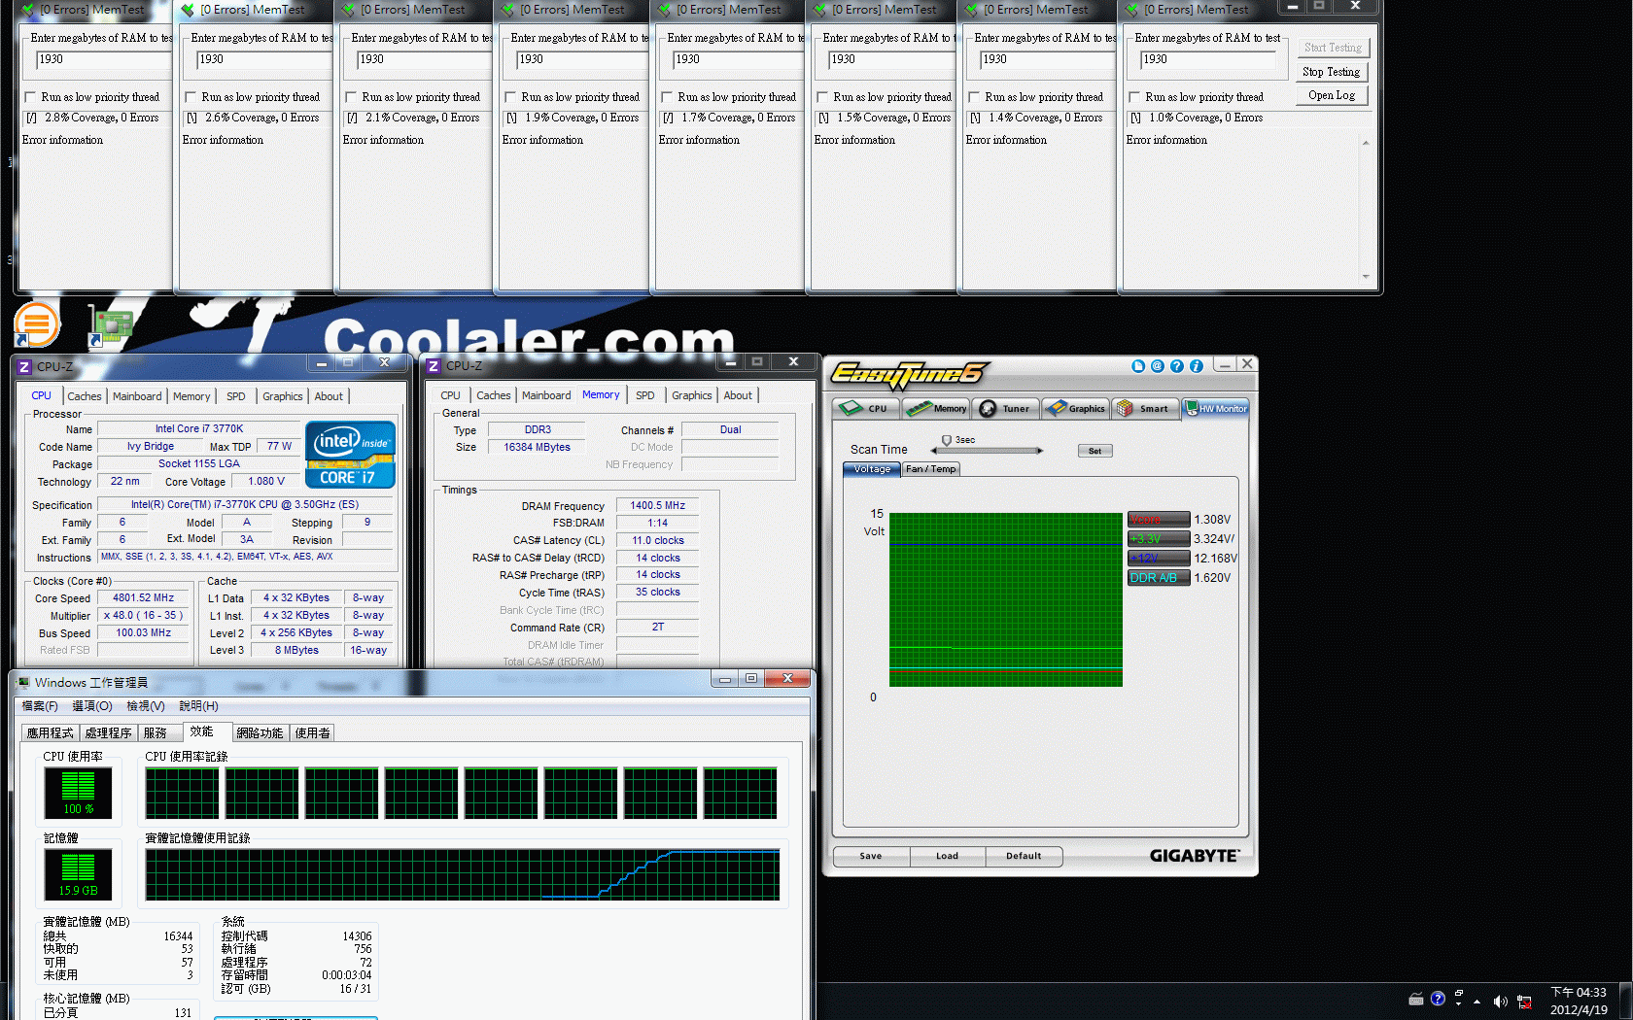The image size is (1633, 1020).
Task: Click the Scan Time slider left arrow
Action: 934,451
